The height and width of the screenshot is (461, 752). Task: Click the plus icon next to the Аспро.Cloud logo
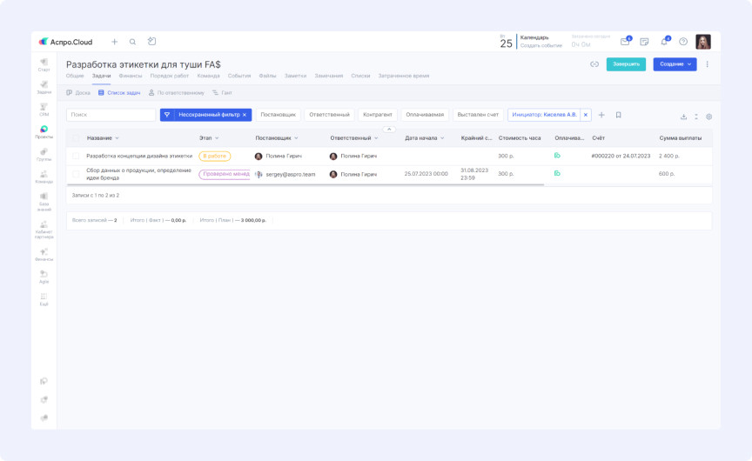(114, 42)
